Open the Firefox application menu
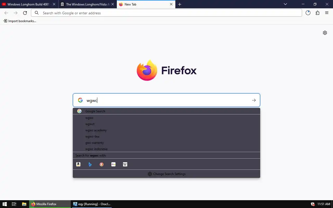The width and height of the screenshot is (333, 208). [327, 13]
